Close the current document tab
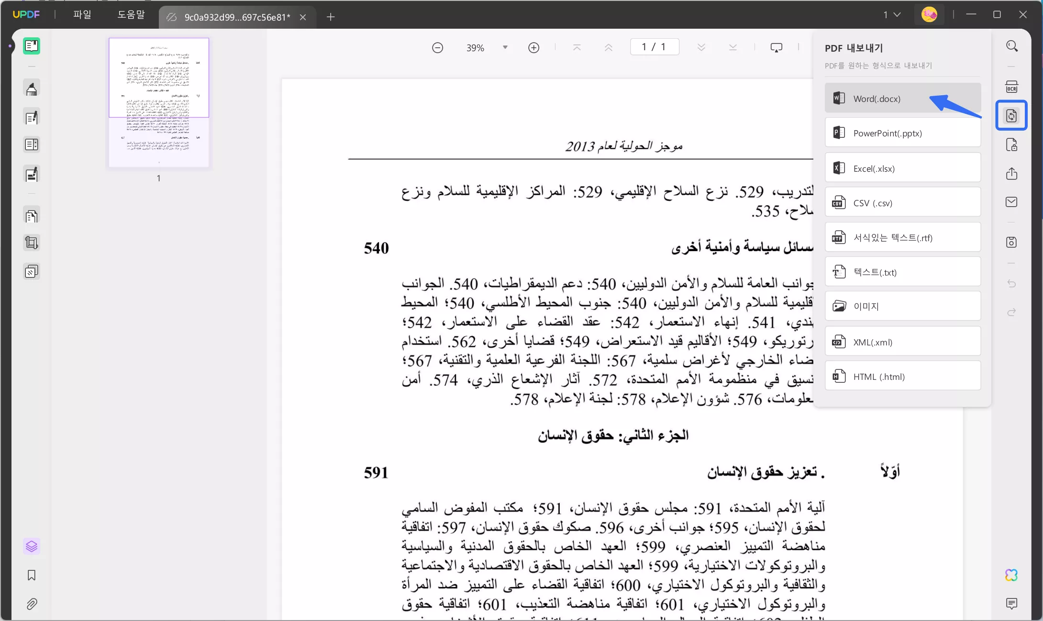The image size is (1043, 621). (303, 17)
